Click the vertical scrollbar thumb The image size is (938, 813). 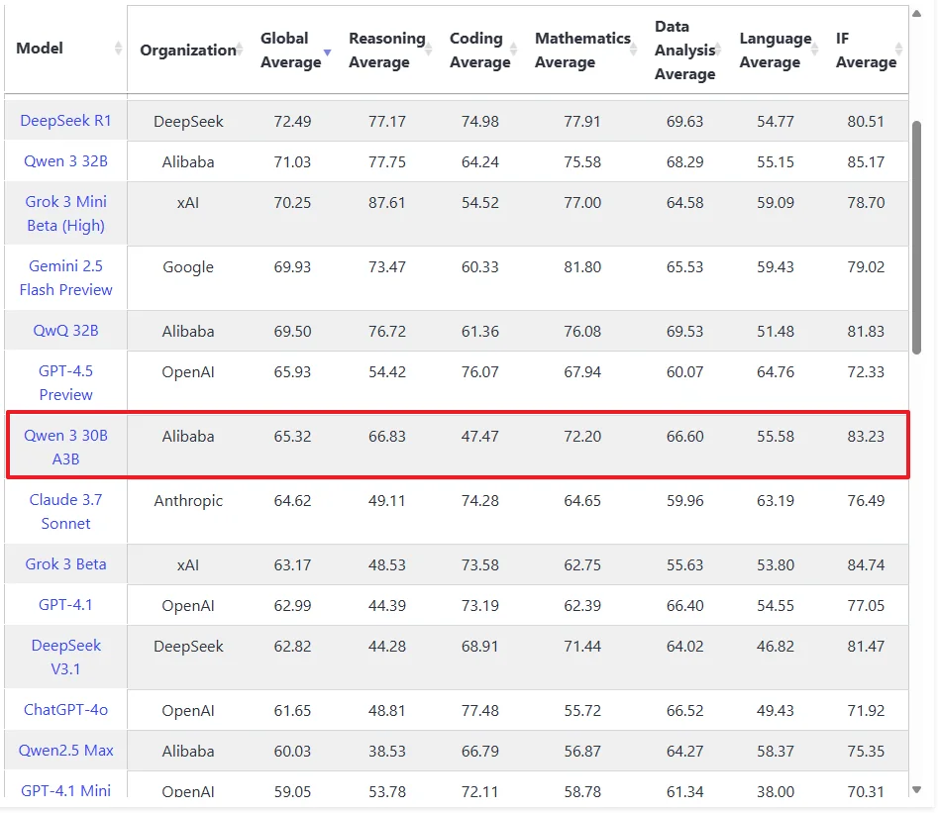pos(916,238)
